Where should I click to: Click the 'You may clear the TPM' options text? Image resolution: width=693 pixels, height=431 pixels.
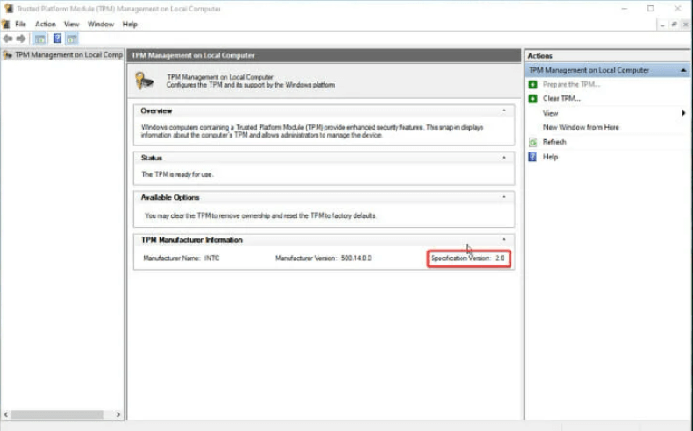coord(261,215)
